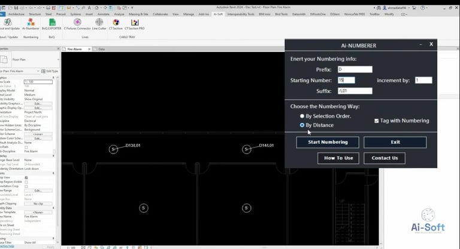Click the Start Numbering button

328,142
